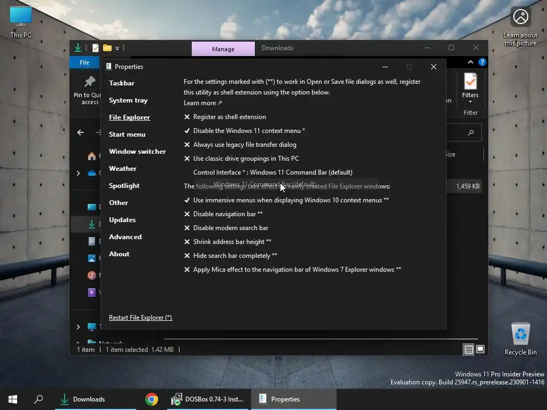Click the horizontal scrollbar in Explorer
Image resolution: width=547 pixels, height=410 pixels.
point(321,339)
